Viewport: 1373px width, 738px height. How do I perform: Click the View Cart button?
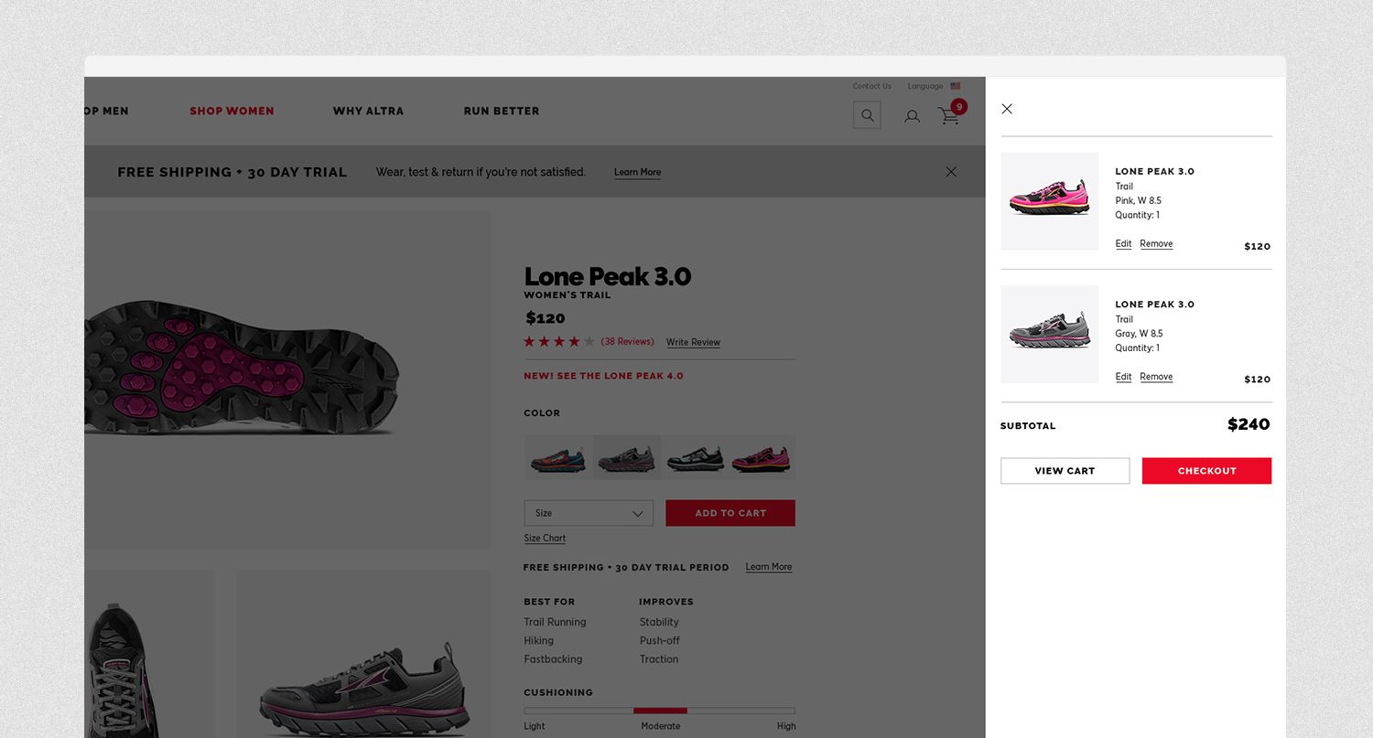(1065, 471)
